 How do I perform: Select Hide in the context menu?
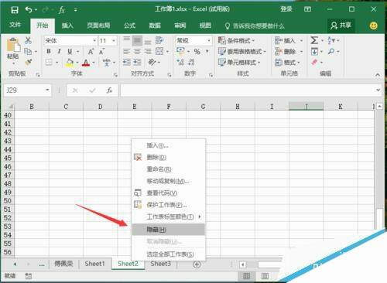pos(168,230)
